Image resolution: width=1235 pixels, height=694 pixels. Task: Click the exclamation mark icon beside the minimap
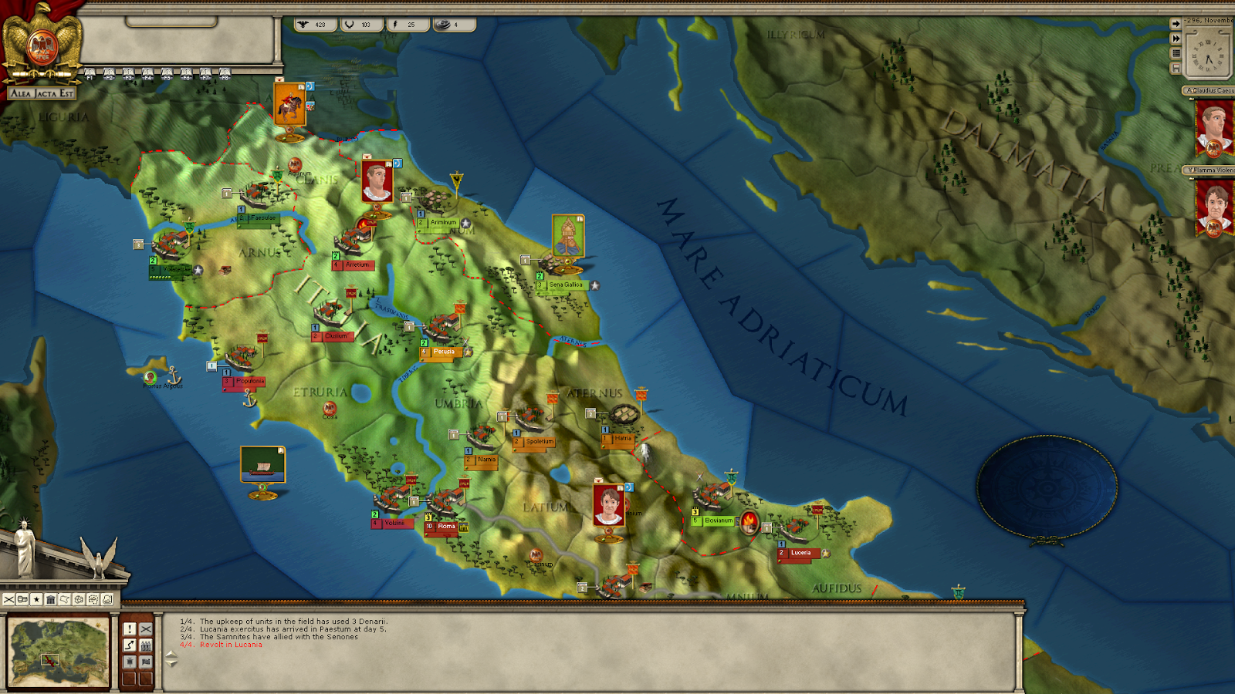pyautogui.click(x=130, y=629)
